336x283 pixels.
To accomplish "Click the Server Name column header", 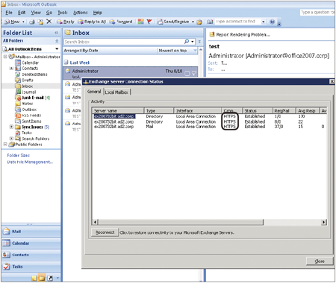I will pos(118,111).
